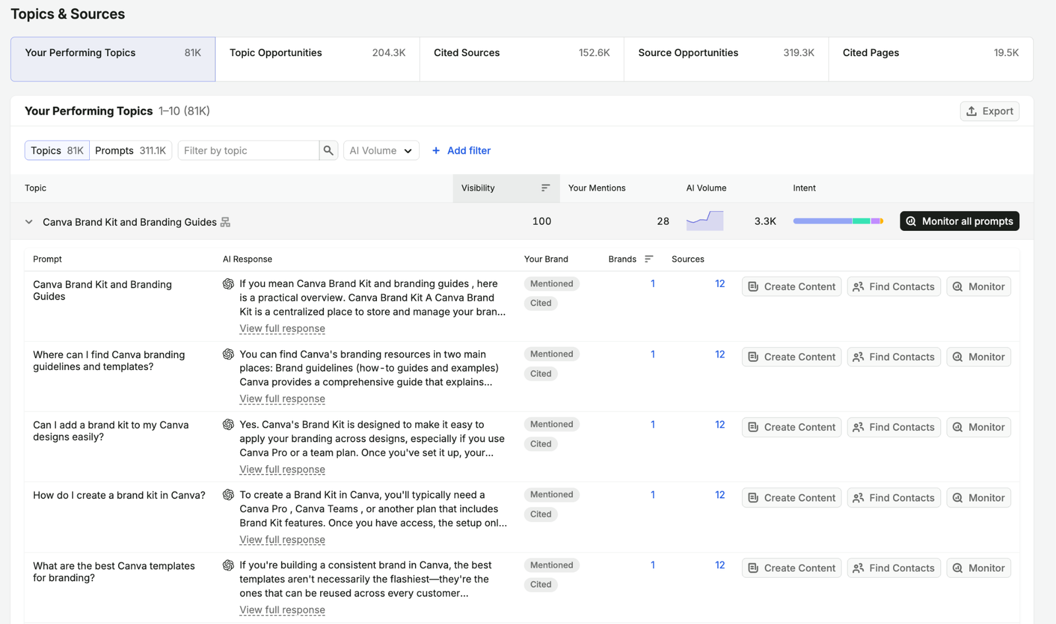This screenshot has width=1056, height=624.
Task: View full response for 'Can I add a brand kit' prompt
Action: pos(282,470)
